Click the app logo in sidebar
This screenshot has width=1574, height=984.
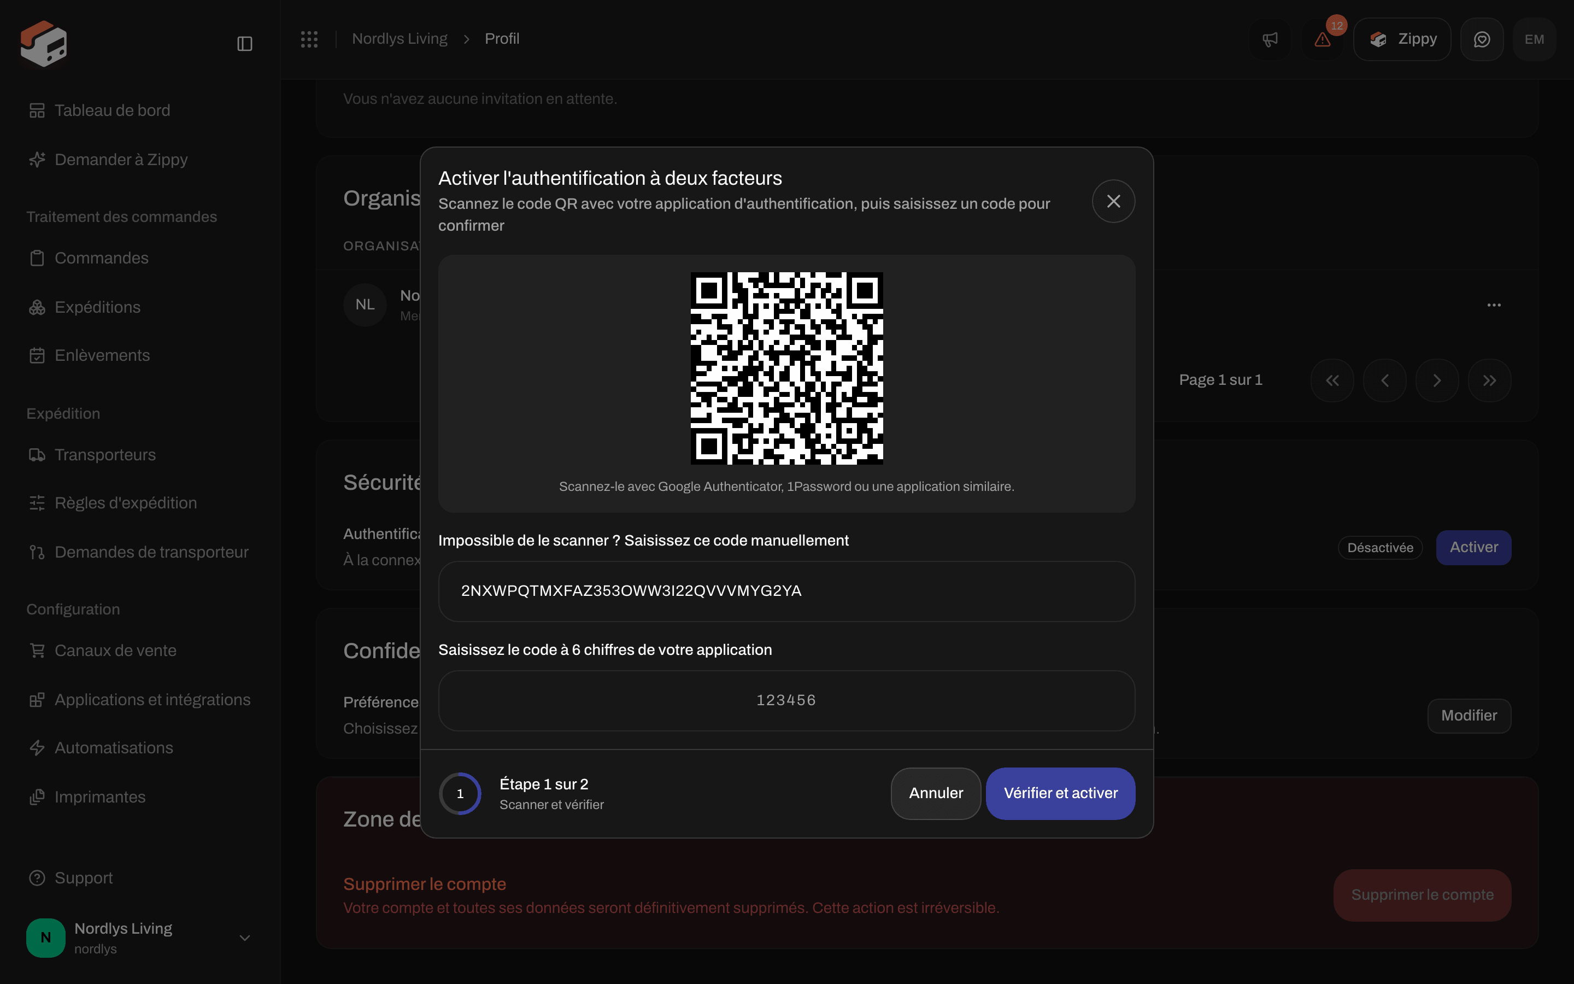pos(44,43)
